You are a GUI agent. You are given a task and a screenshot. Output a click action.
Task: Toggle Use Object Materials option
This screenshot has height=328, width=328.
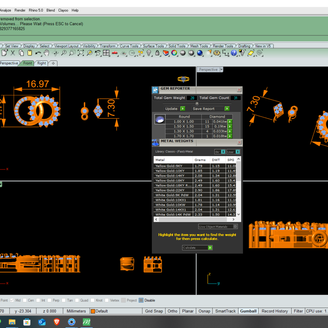pyautogui.click(x=235, y=227)
